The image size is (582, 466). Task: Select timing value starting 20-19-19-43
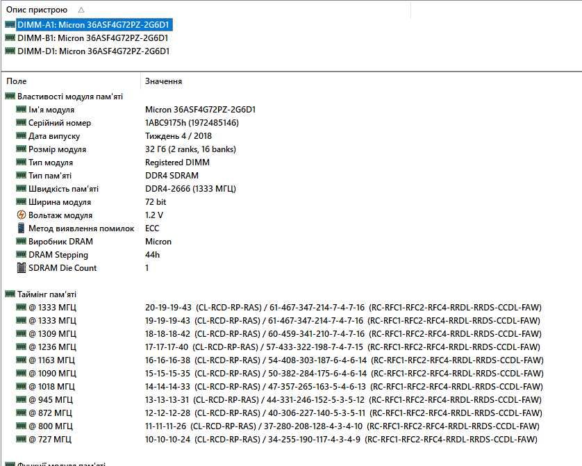pyautogui.click(x=343, y=307)
